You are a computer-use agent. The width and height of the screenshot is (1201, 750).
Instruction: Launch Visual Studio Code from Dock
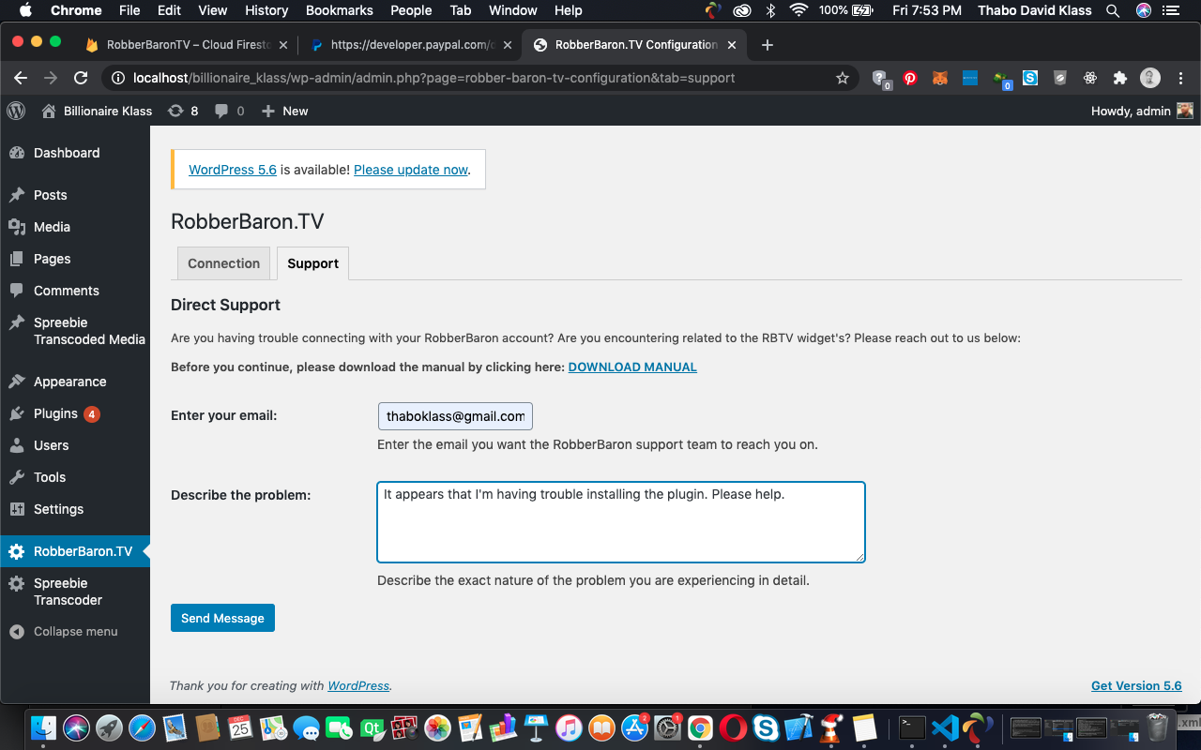[945, 727]
